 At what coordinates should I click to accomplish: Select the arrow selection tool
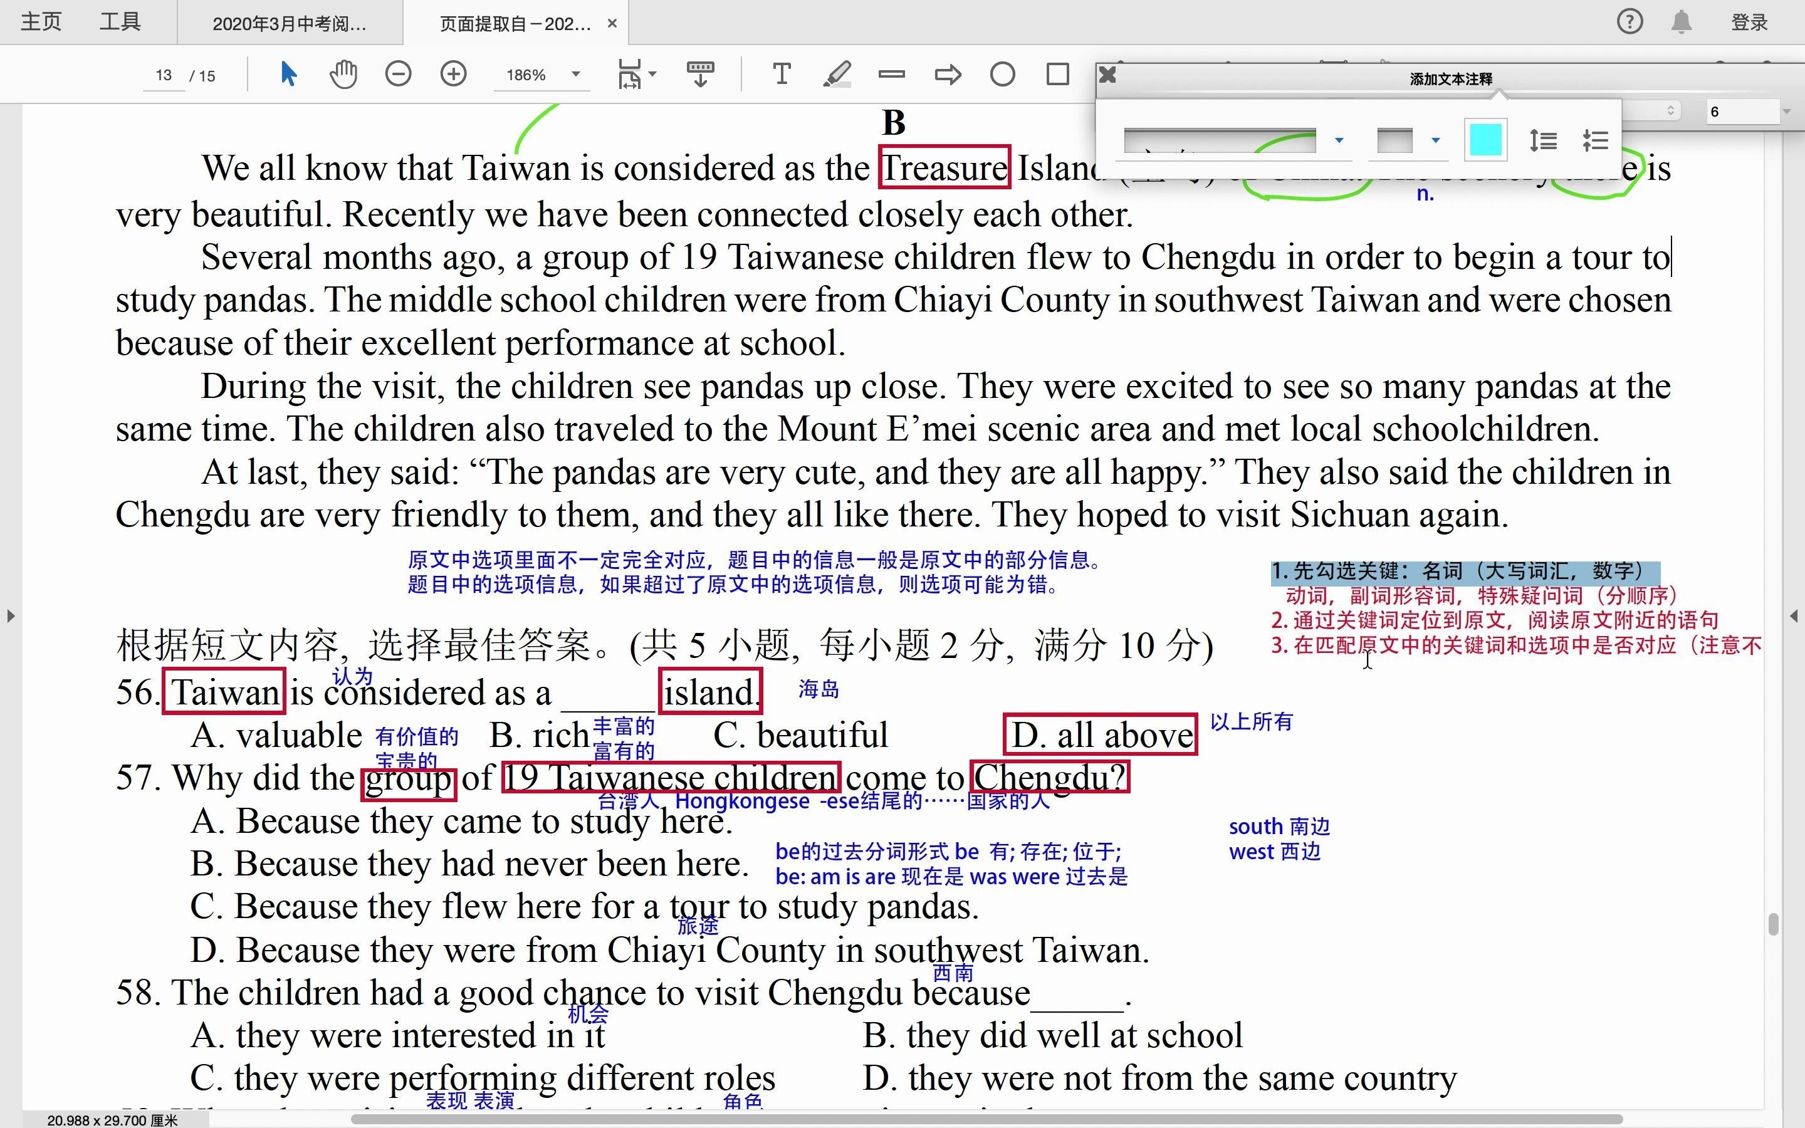pos(289,75)
